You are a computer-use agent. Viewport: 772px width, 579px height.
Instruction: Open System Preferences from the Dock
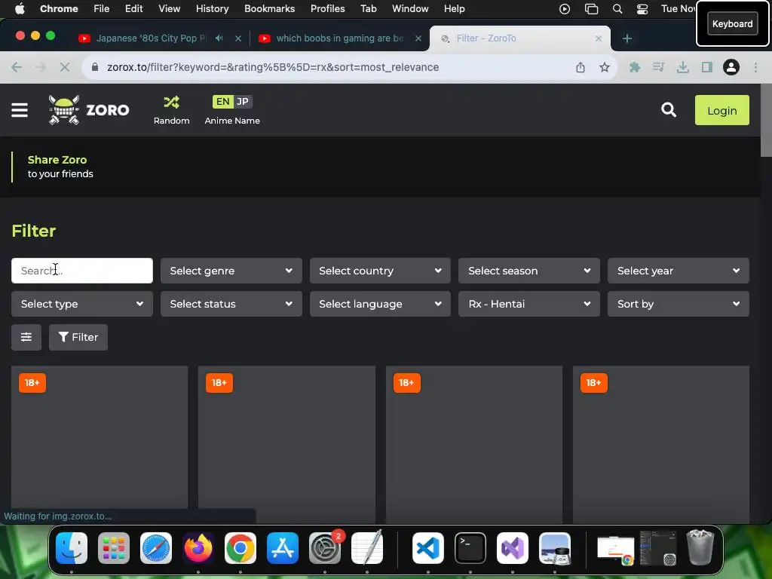325,548
